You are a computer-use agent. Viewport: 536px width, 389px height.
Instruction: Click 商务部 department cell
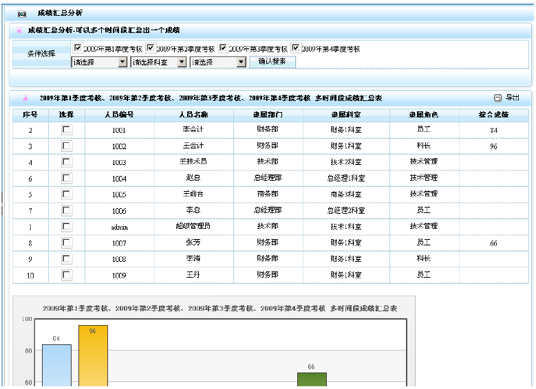(x=268, y=194)
